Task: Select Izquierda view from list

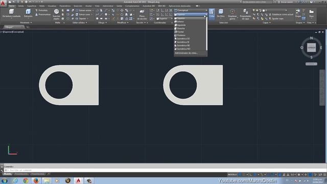Action: click(190, 25)
